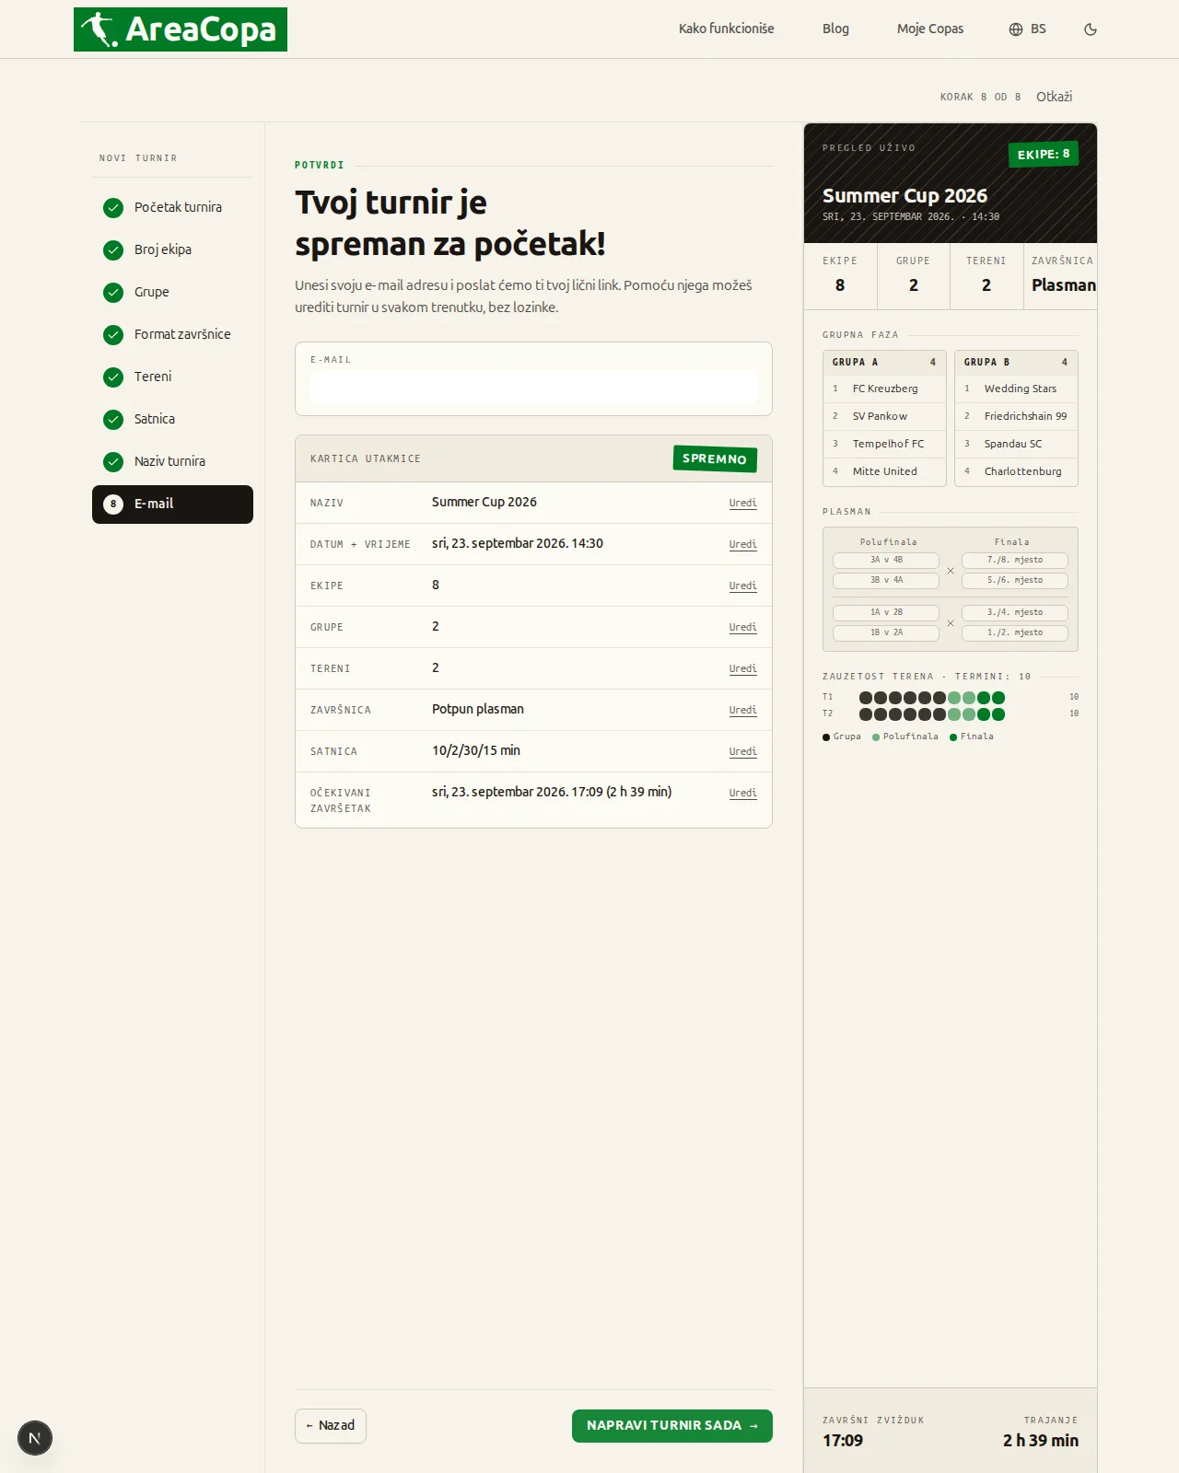Open Kako funkcioniše page

726,29
